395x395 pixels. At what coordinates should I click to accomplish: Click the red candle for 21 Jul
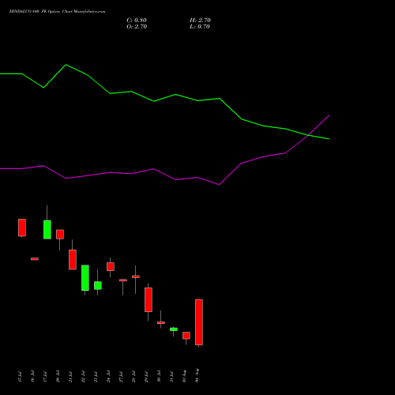73,260
